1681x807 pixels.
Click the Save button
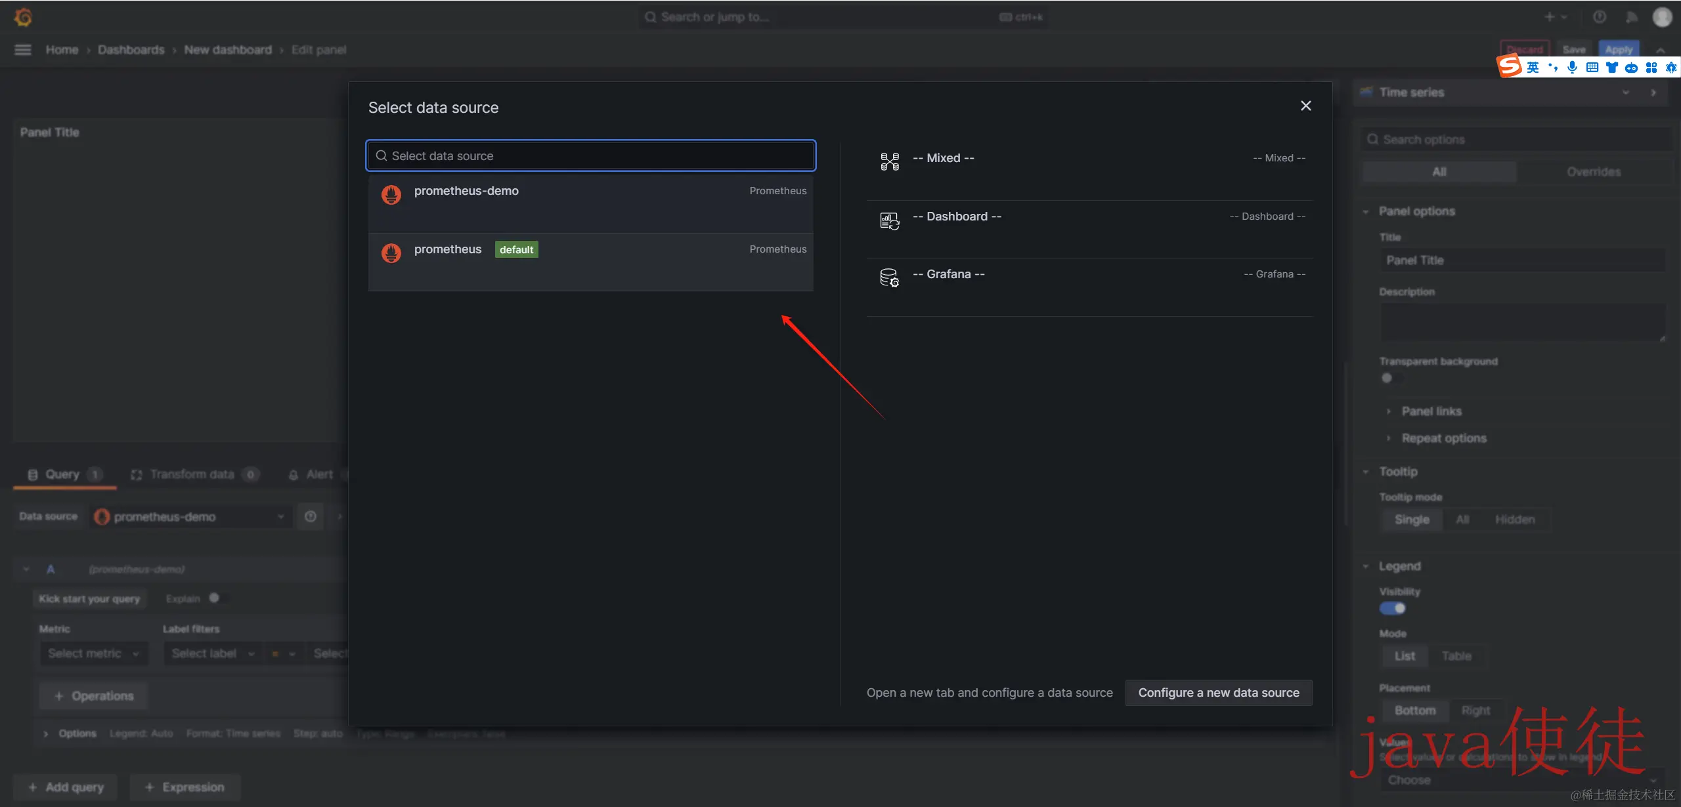point(1573,49)
